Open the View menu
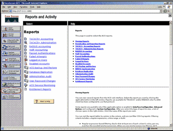 pyautogui.click(x=15, y=7)
